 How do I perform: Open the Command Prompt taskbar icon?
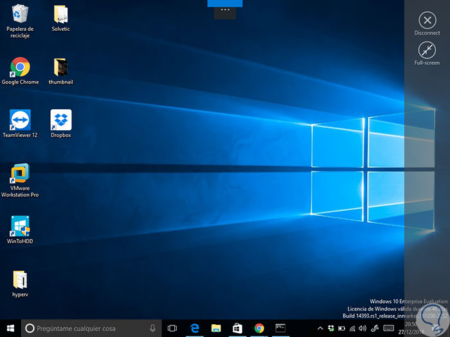[x=280, y=329]
